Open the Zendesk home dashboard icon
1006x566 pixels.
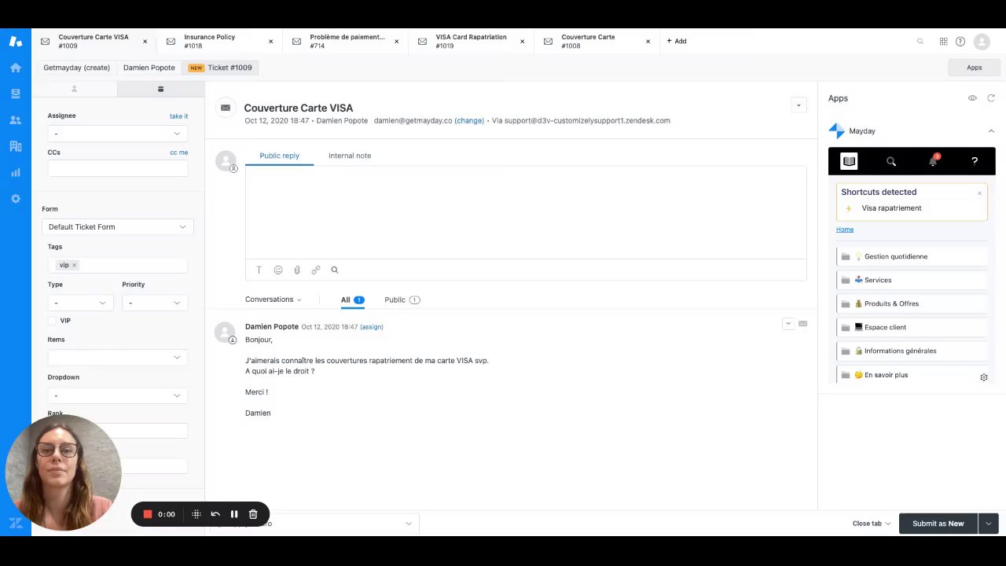[16, 68]
